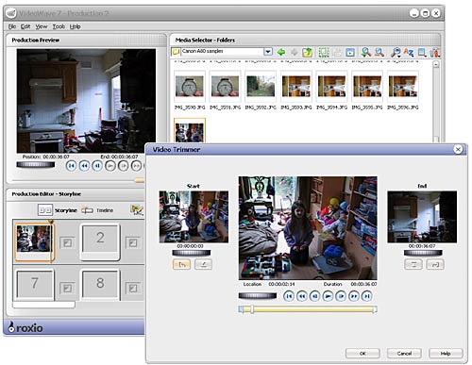This screenshot has height=365, width=472.
Task: Step forward one frame in Production Preview
Action: click(x=123, y=165)
